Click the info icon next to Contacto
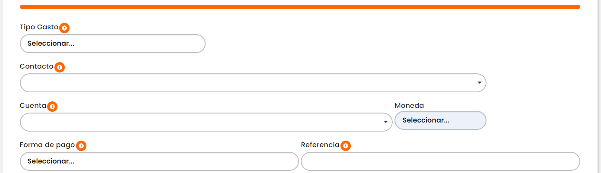Screen dimensions: 601x173 click(x=60, y=67)
